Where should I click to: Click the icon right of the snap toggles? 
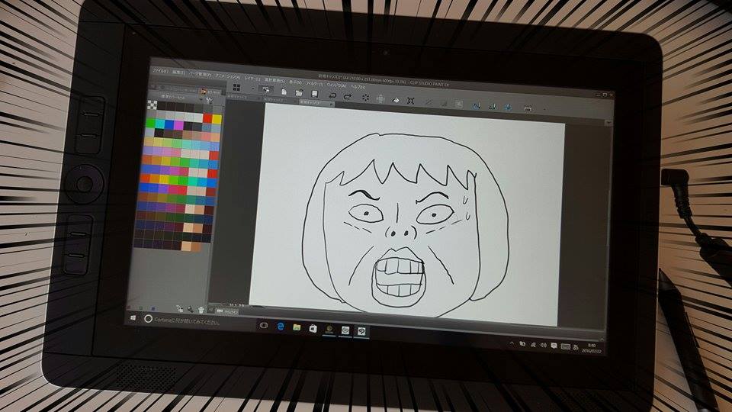528,109
